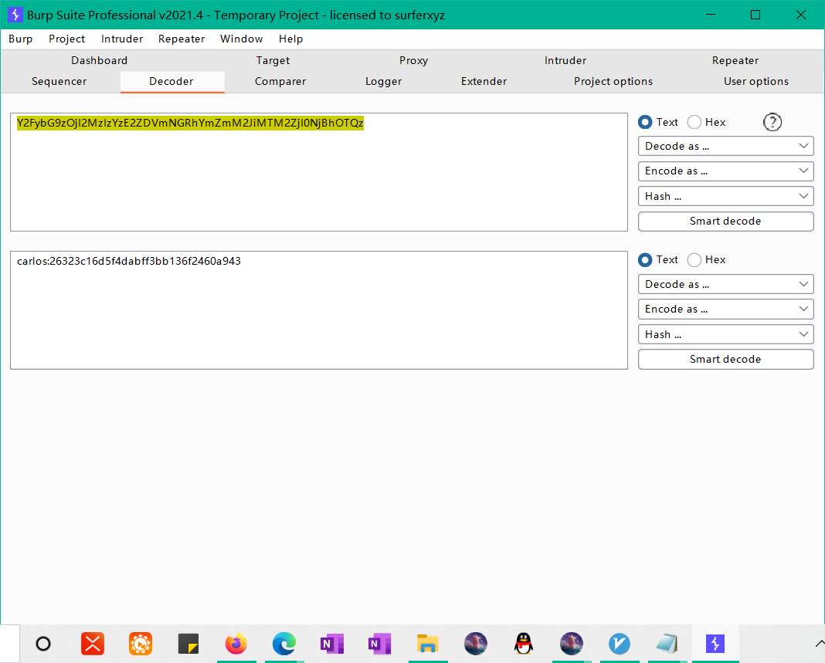Image resolution: width=825 pixels, height=663 pixels.
Task: Open the QQ penguin taskbar icon
Action: [524, 644]
